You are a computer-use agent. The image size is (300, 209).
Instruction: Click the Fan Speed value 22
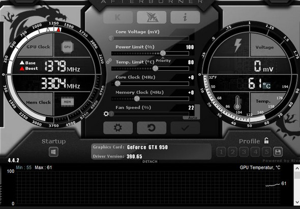[x=191, y=108]
